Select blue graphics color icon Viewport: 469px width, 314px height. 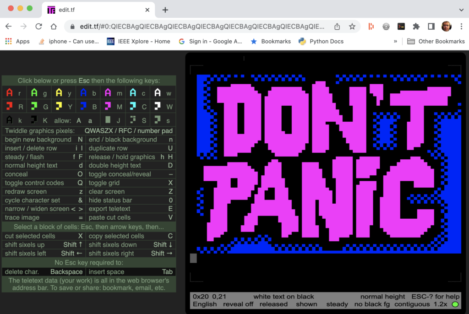click(83, 106)
